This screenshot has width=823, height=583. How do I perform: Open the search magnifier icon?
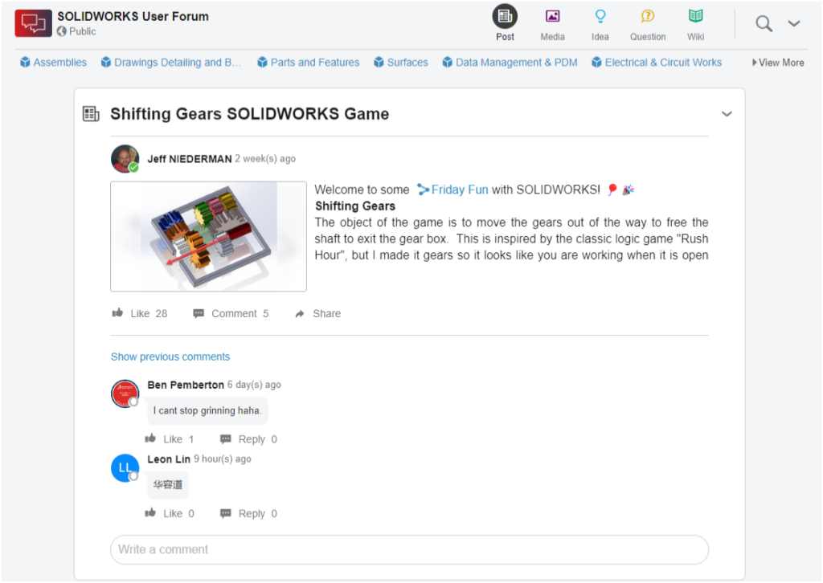click(764, 23)
